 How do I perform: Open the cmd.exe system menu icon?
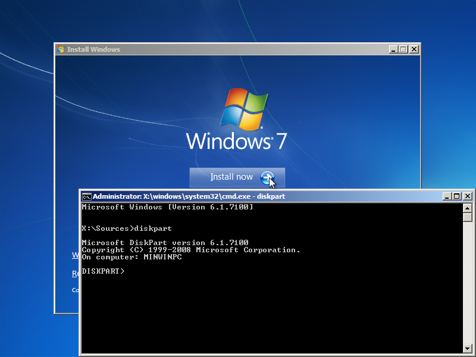87,196
